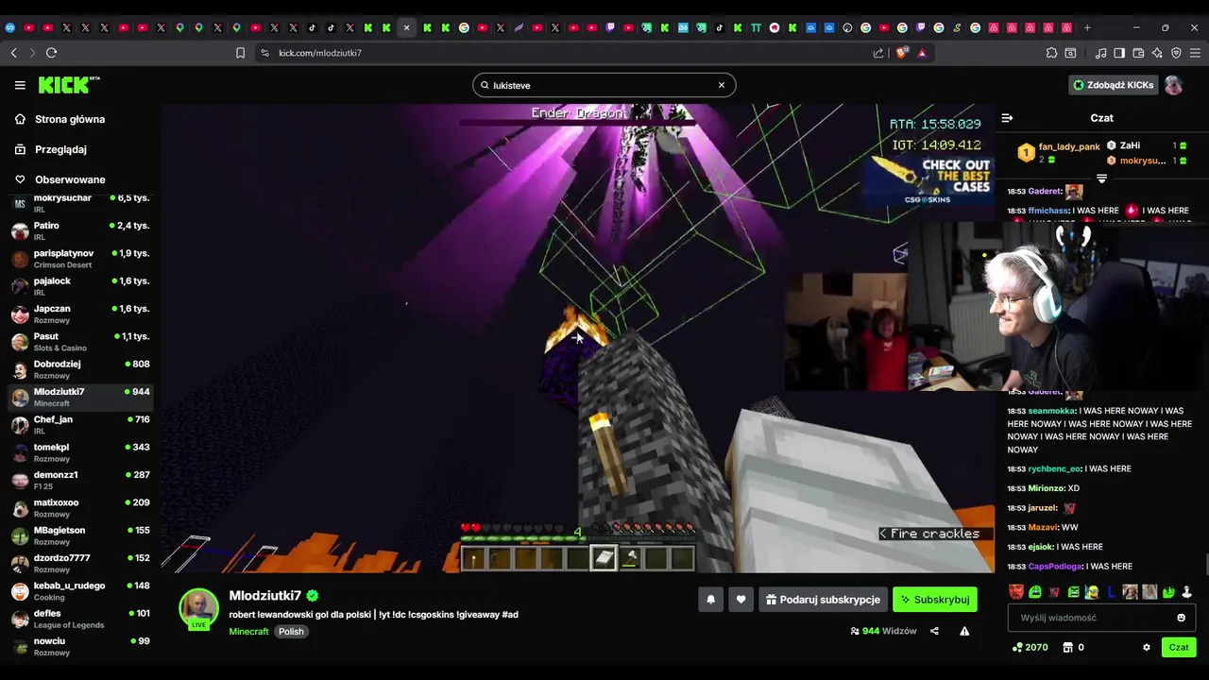Image resolution: width=1209 pixels, height=680 pixels.
Task: Bookmark this page via bookmark icon
Action: pos(240,53)
